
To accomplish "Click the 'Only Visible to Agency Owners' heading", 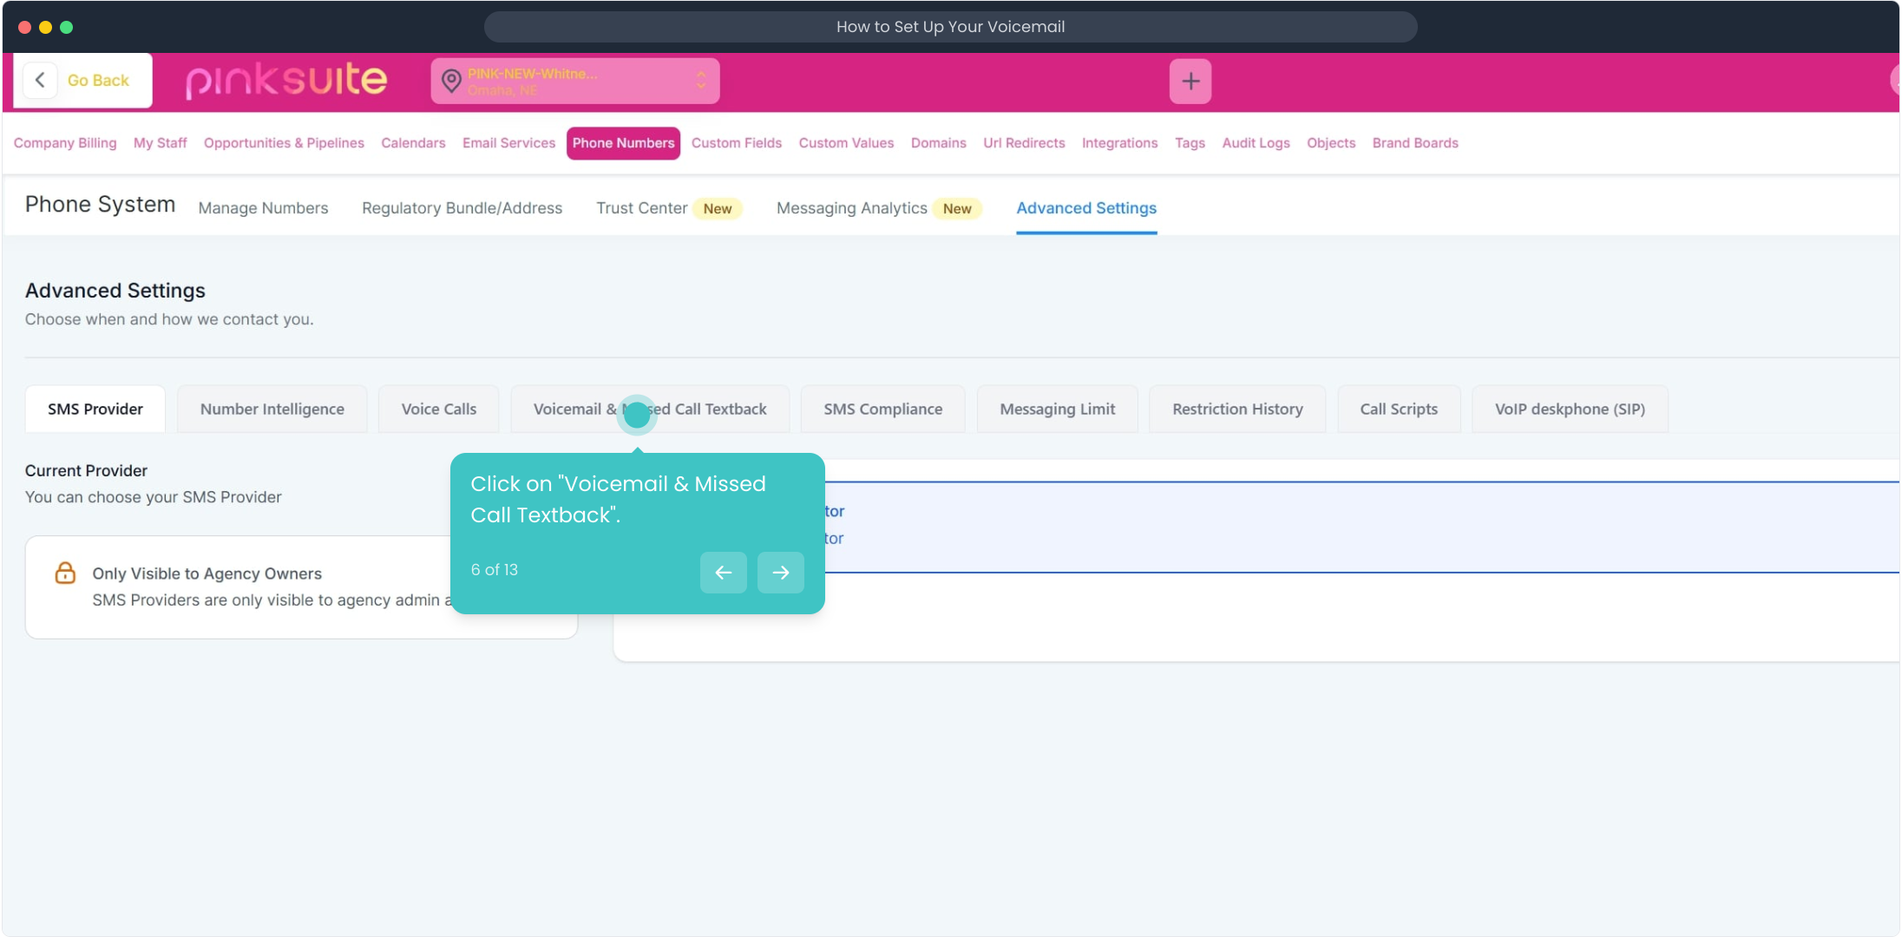I will tap(207, 573).
